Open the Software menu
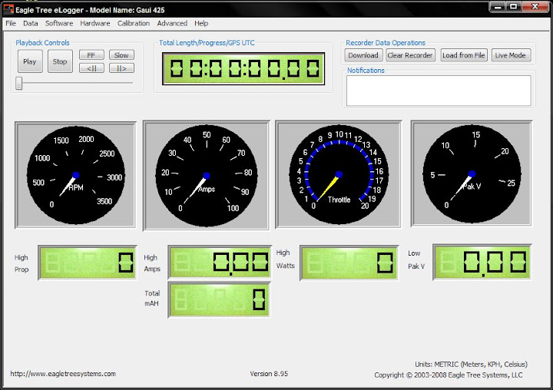The height and width of the screenshot is (390, 553). coord(59,24)
